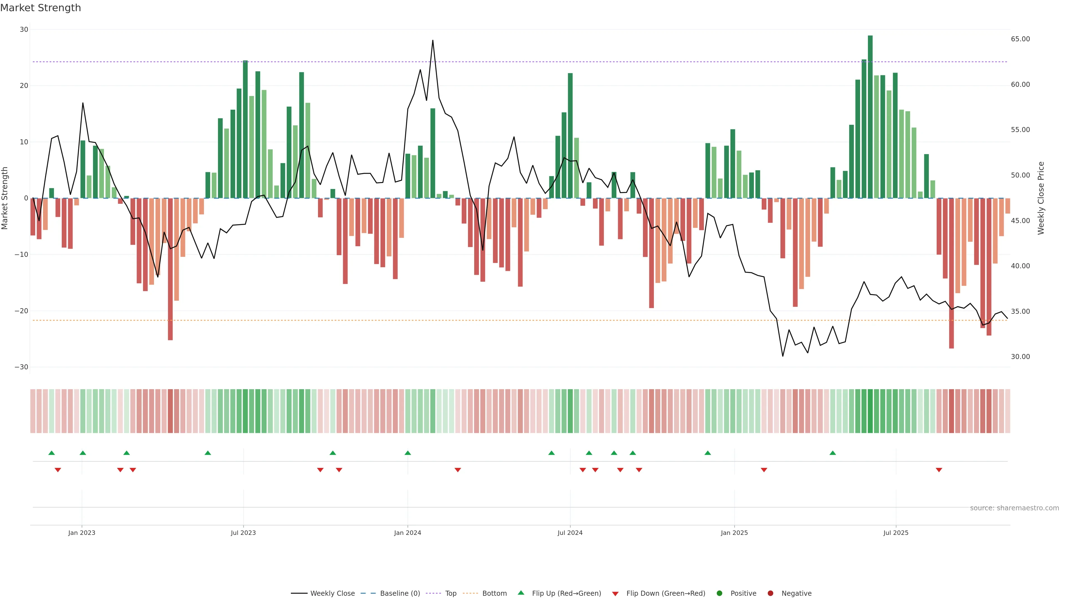Click the Weekly Close Price axis title
1073x603 pixels.
tap(1041, 198)
